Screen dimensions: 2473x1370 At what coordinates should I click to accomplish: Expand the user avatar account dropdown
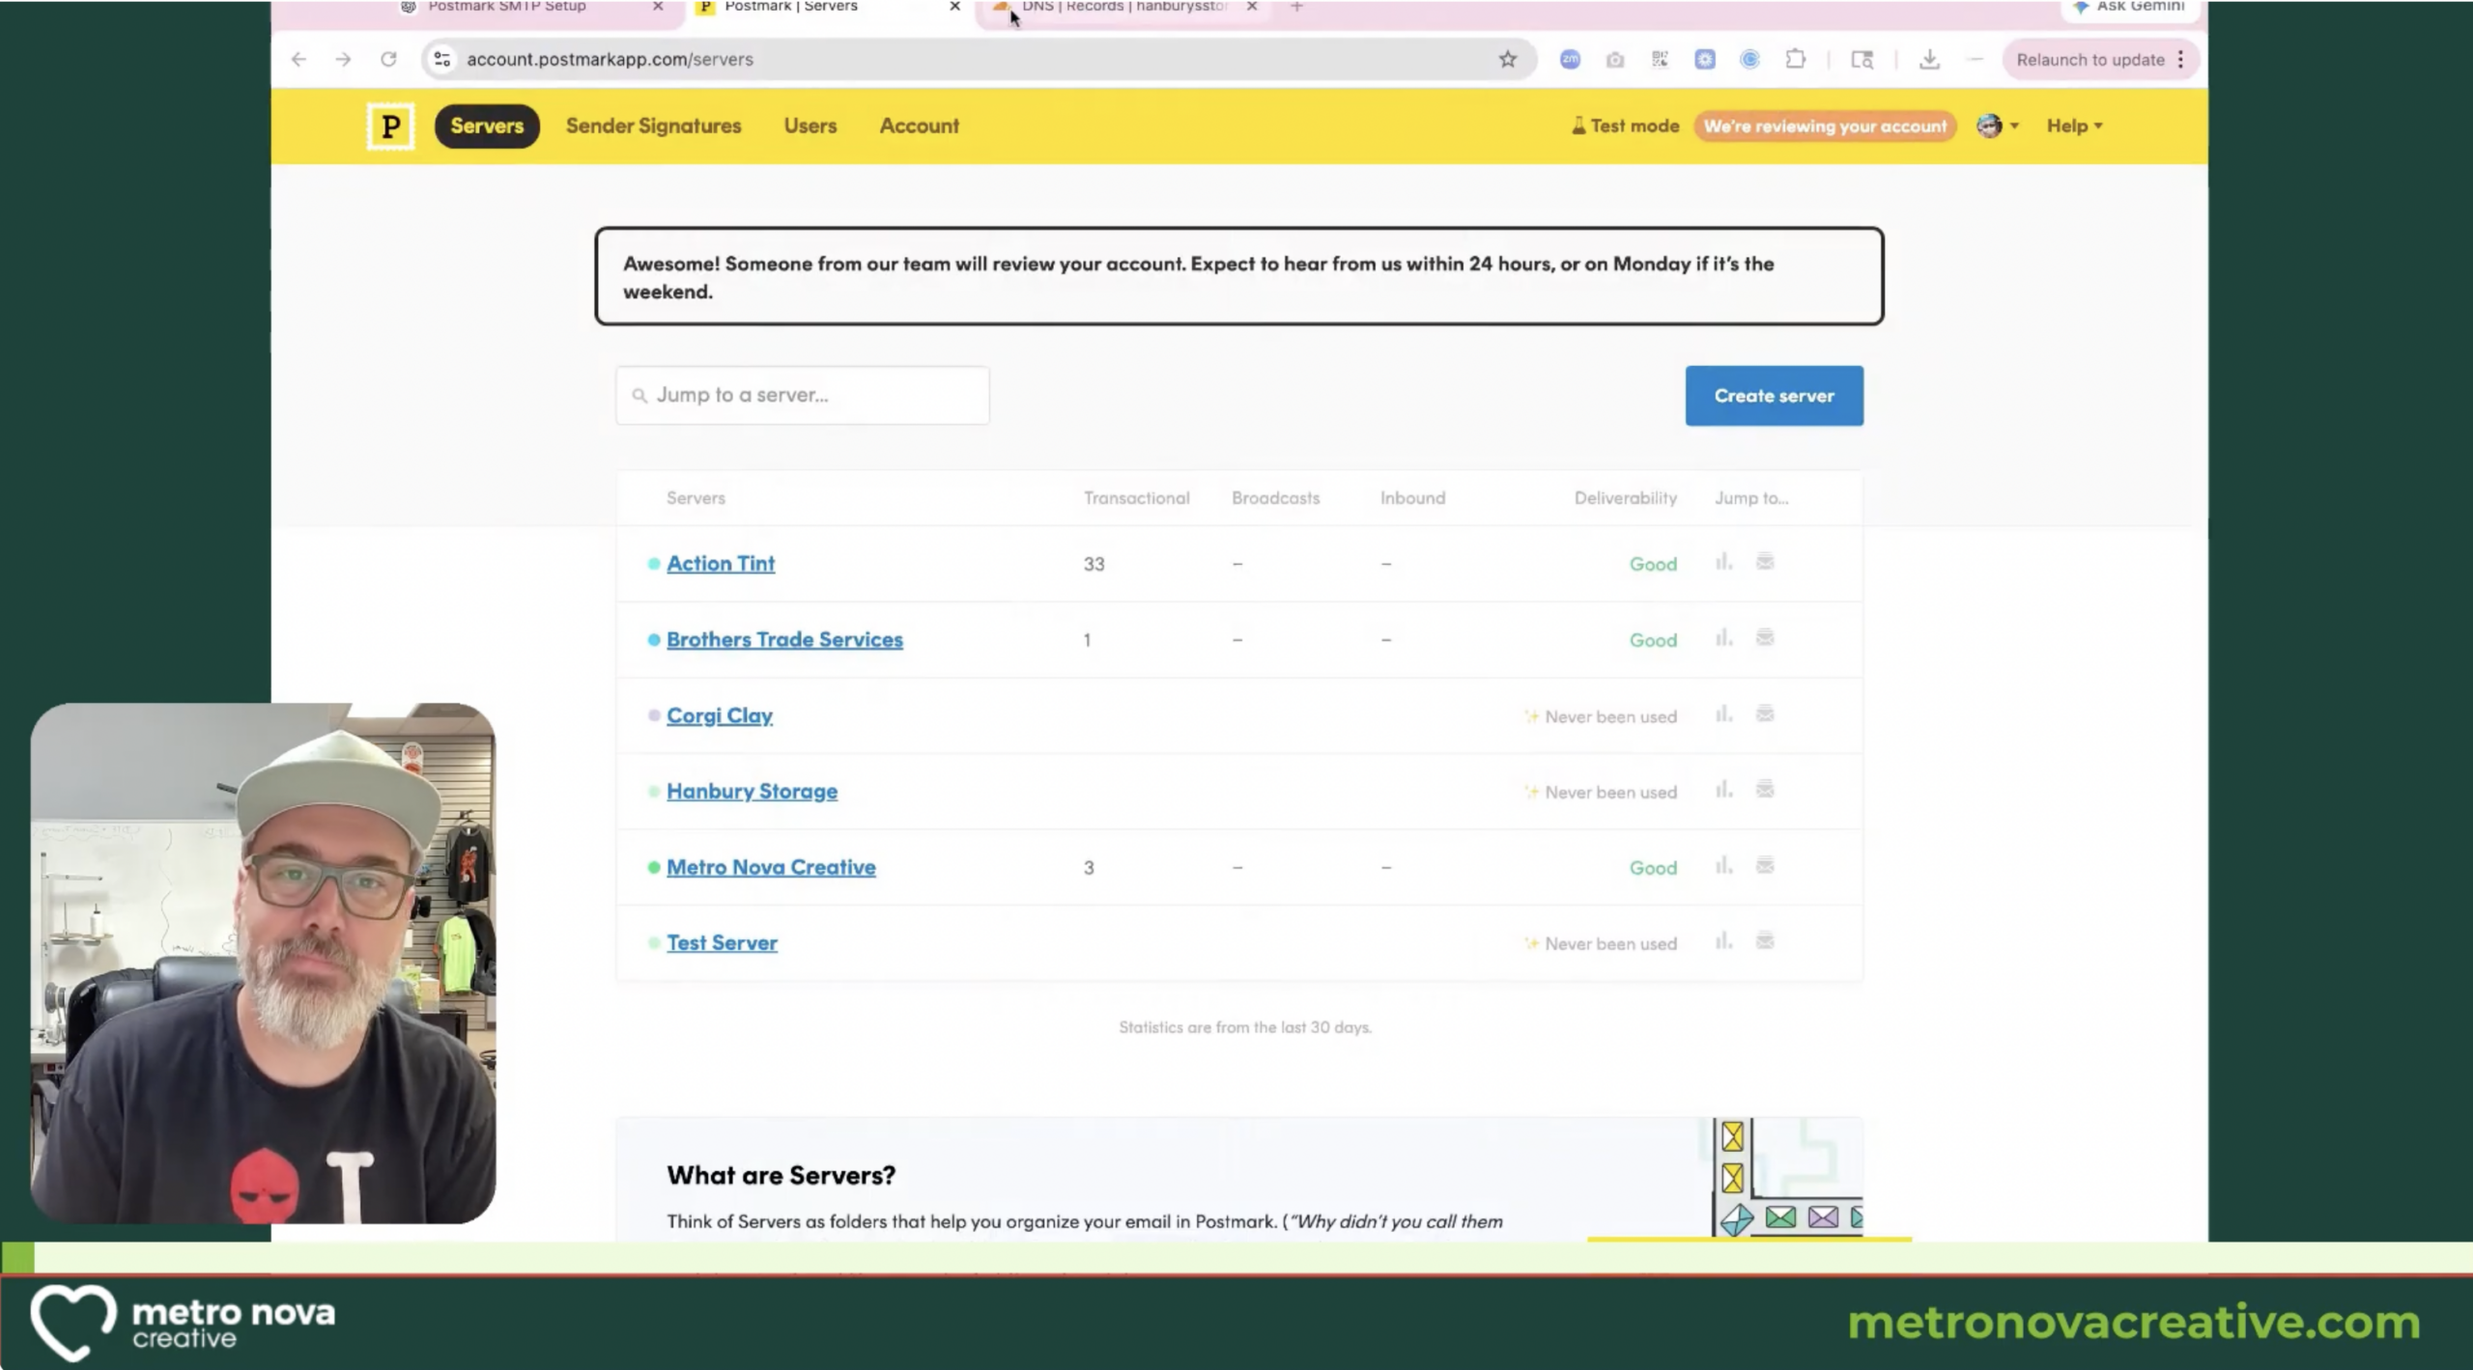click(x=1998, y=126)
